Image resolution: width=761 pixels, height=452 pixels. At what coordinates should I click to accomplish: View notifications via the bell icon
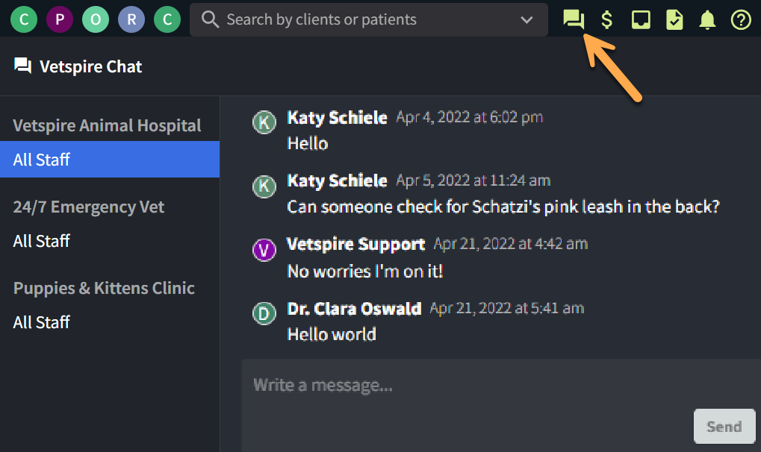(x=706, y=19)
